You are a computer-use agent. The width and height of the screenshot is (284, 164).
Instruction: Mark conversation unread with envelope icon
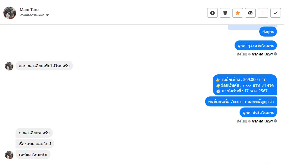(250, 13)
